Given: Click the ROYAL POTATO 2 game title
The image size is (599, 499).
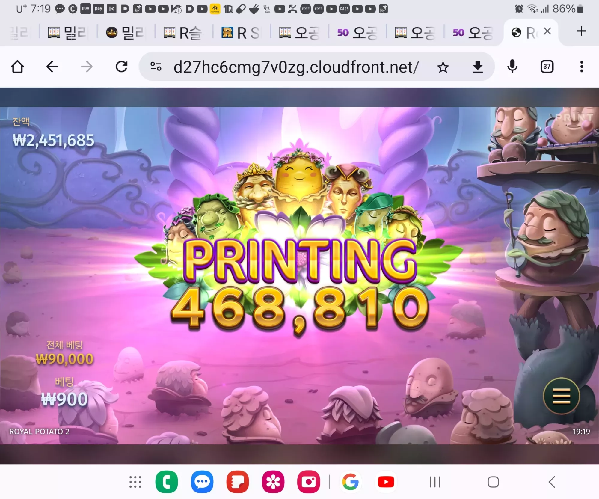Looking at the screenshot, I should 39,432.
